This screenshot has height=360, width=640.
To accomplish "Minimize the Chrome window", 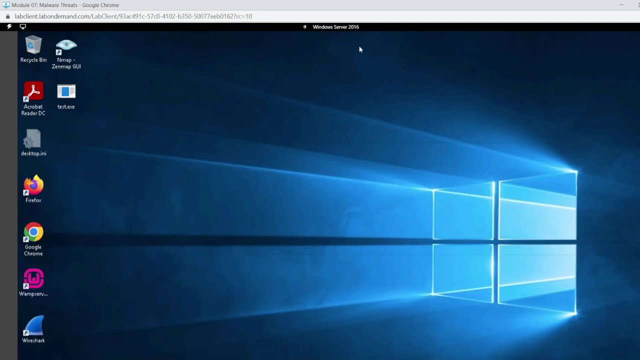I will pyautogui.click(x=621, y=5).
